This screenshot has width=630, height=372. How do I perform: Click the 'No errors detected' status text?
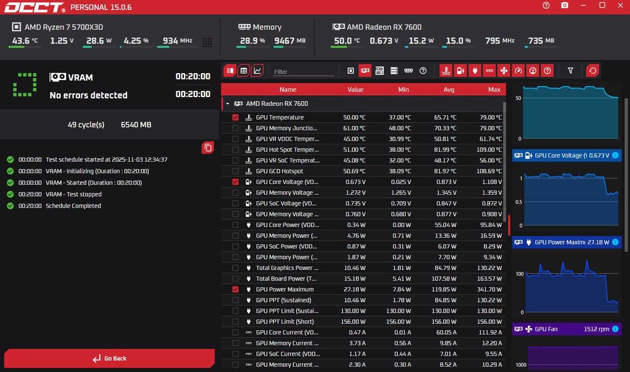[x=88, y=95]
